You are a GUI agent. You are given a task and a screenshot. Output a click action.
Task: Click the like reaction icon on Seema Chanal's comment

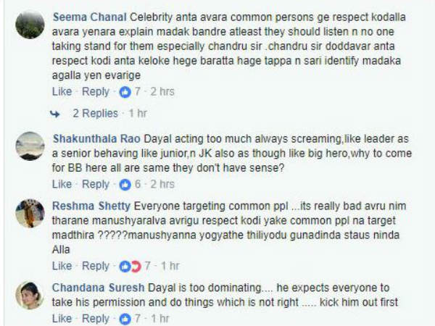pos(125,92)
